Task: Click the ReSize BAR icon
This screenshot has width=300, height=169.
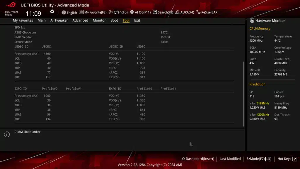Action: pos(198,12)
